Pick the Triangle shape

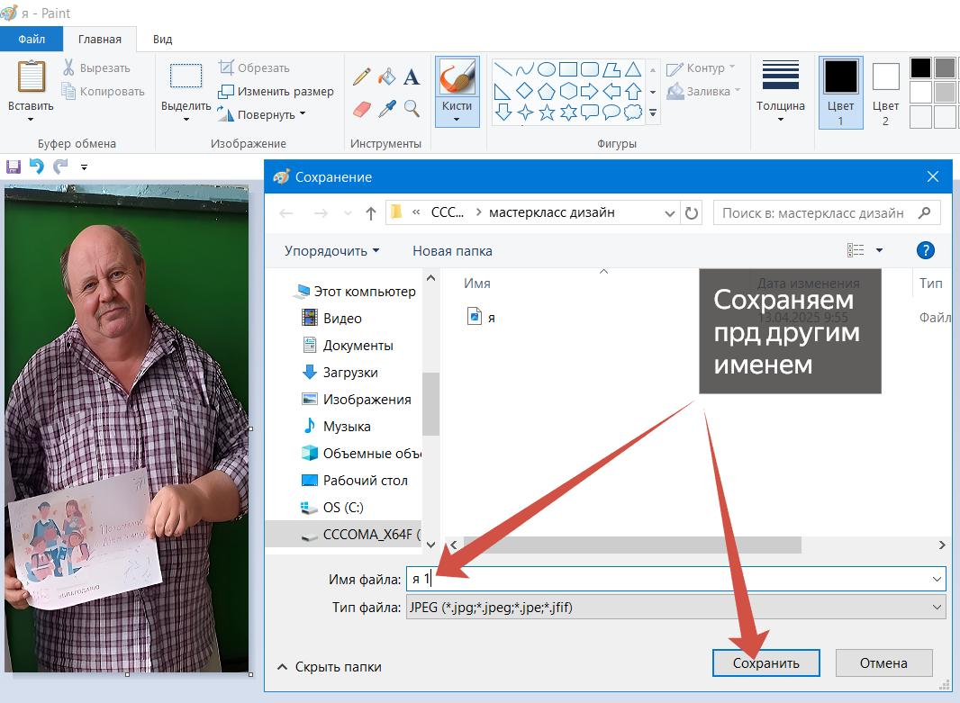(633, 69)
